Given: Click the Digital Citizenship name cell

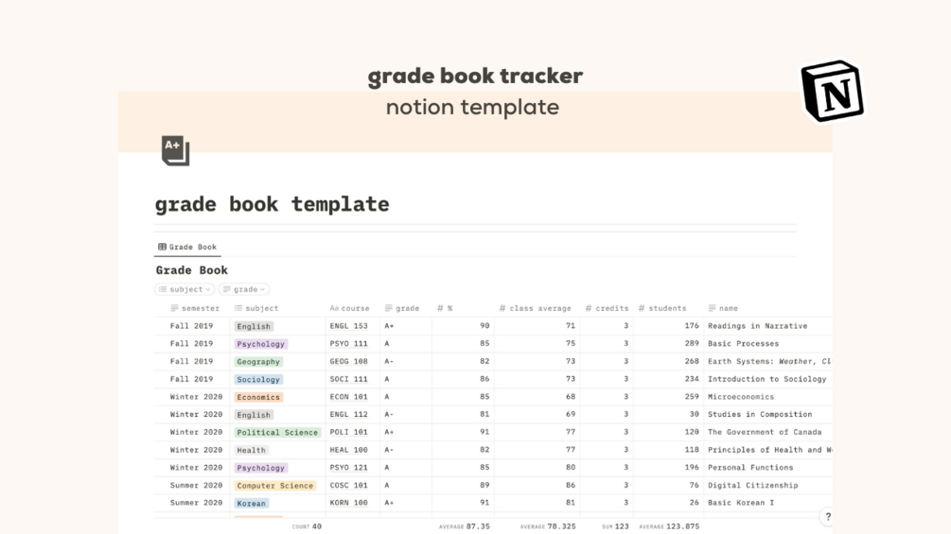Looking at the screenshot, I should [x=753, y=485].
